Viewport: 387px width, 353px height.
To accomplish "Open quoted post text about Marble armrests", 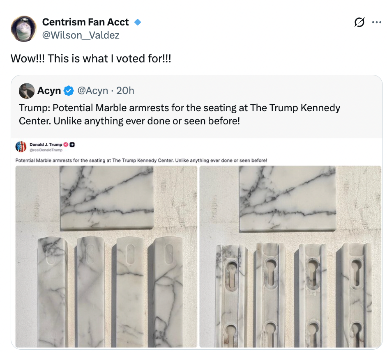I will (x=180, y=115).
